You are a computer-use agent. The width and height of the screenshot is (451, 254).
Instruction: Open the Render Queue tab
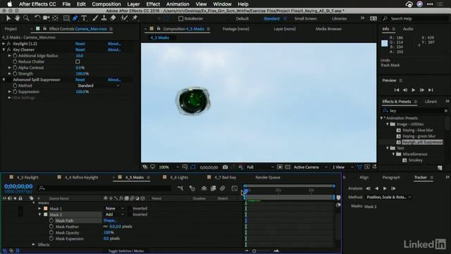click(x=268, y=177)
